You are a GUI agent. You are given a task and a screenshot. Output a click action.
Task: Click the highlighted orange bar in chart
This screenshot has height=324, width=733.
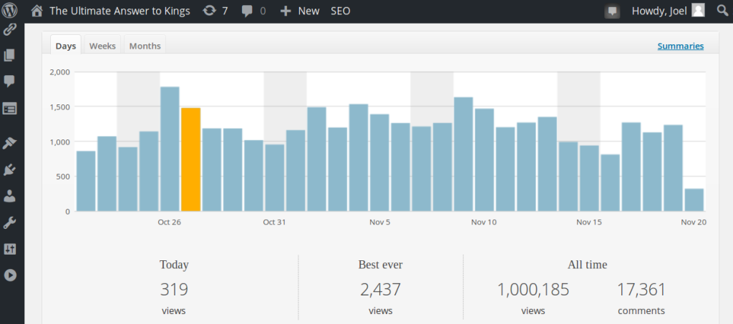coord(191,159)
